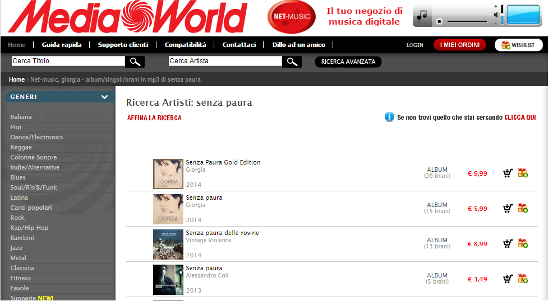Image resolution: width=553 pixels, height=301 pixels.
Task: Select the Indie/Alternative genre
Action: click(x=35, y=167)
